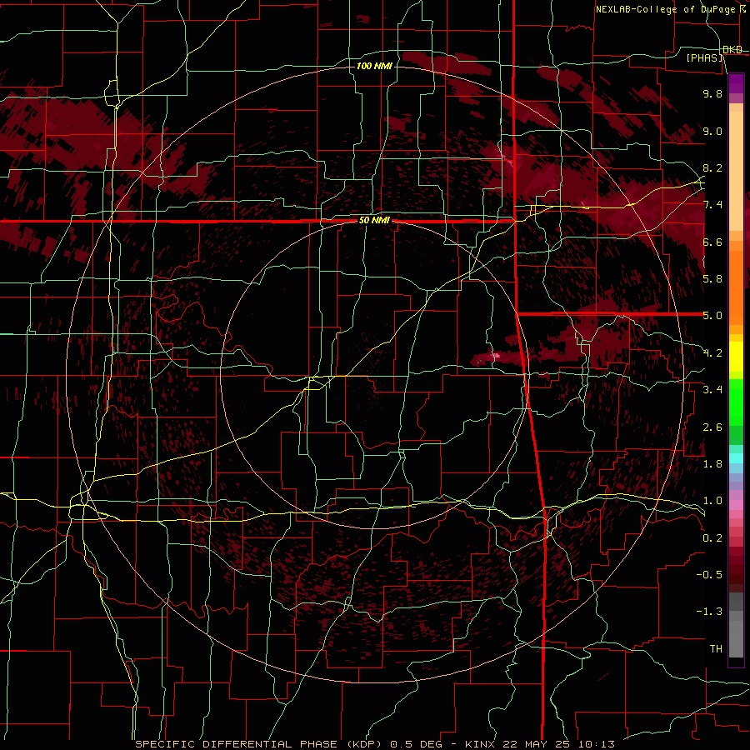Viewport: 750px width, 750px height.
Task: Pick the peach segment of the color bar
Action: coord(736,167)
